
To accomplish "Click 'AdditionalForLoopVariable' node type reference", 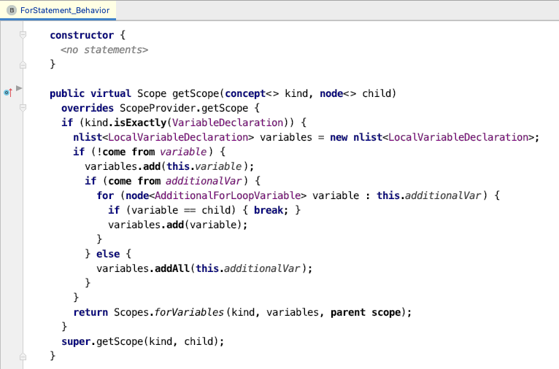I will (228, 195).
